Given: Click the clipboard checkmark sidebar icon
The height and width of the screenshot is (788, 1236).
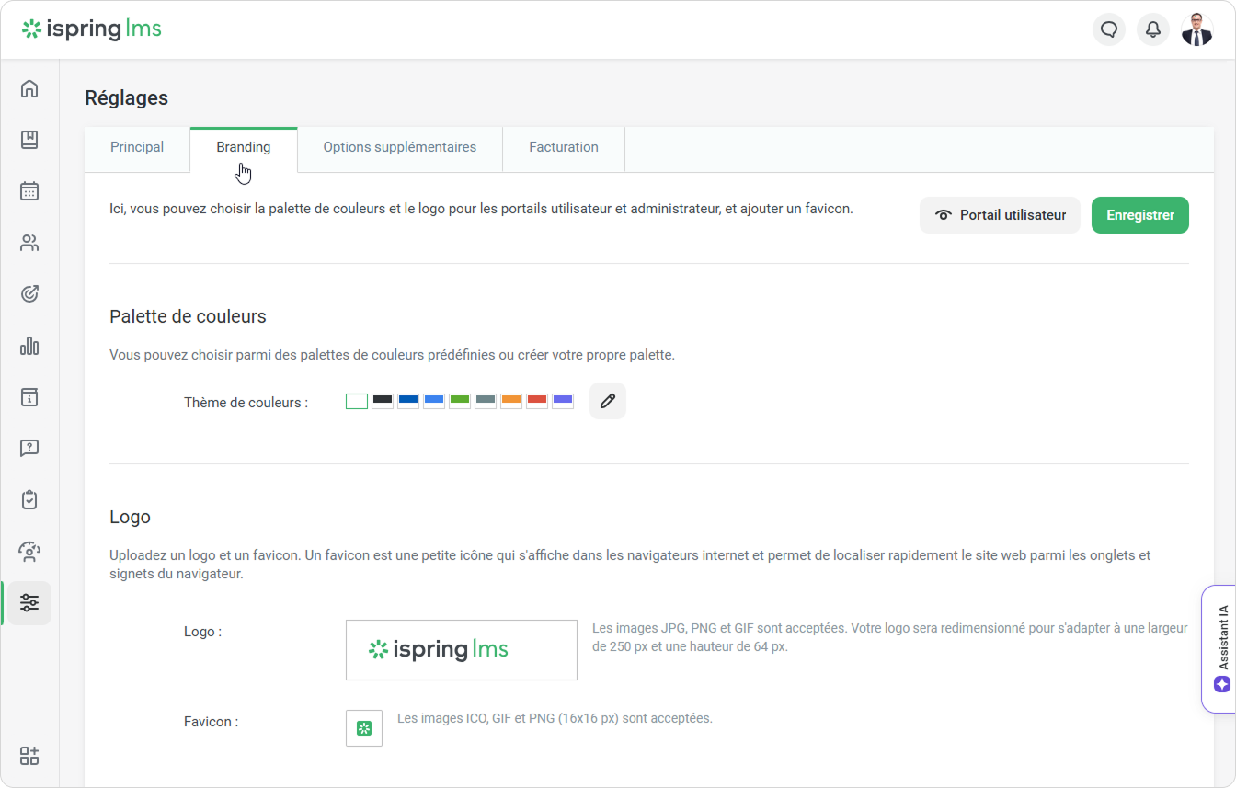Looking at the screenshot, I should [29, 500].
